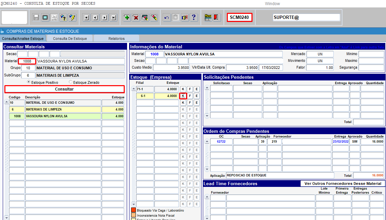Select the Estoque Positivo radio button
386x220 pixels.
[x=29, y=82]
